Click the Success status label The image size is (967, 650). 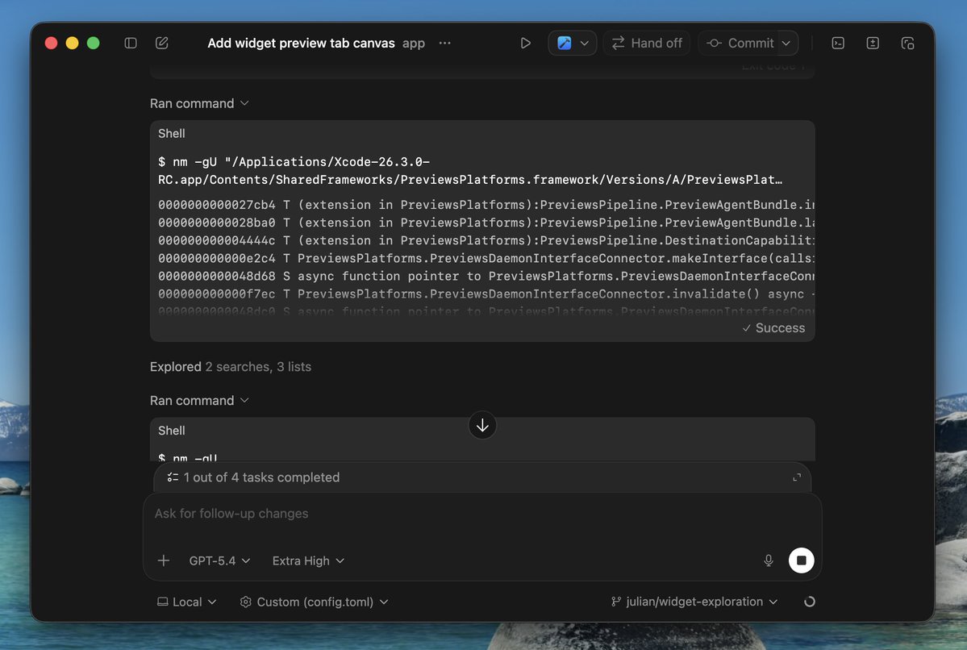773,328
